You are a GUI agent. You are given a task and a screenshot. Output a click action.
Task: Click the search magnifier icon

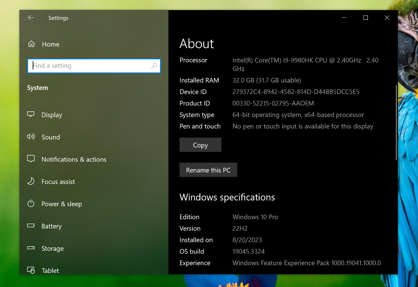click(x=154, y=66)
